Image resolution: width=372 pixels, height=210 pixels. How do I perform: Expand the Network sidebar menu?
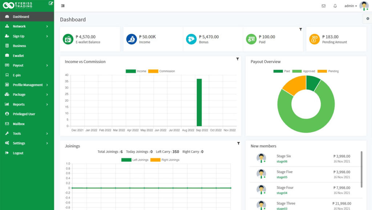[27, 26]
